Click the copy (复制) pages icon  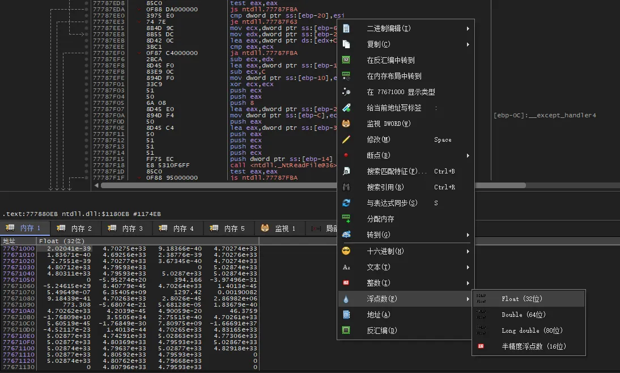click(x=346, y=44)
